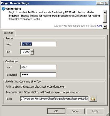Image resolution: width=110 pixels, height=116 pixels.
Task: Decrease the Port value with down arrow
Action: point(32,53)
